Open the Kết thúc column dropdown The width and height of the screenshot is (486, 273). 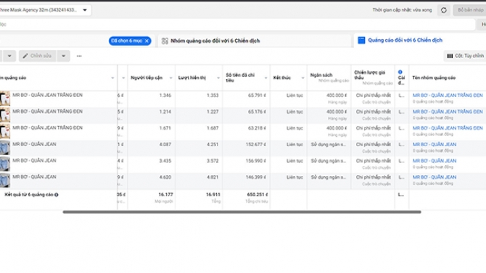(x=302, y=78)
